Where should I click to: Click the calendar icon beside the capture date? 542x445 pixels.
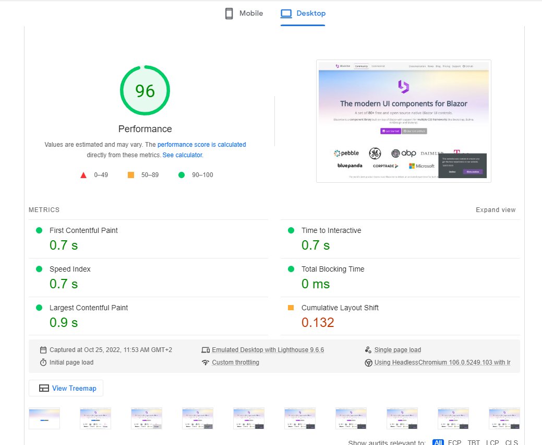coord(44,349)
